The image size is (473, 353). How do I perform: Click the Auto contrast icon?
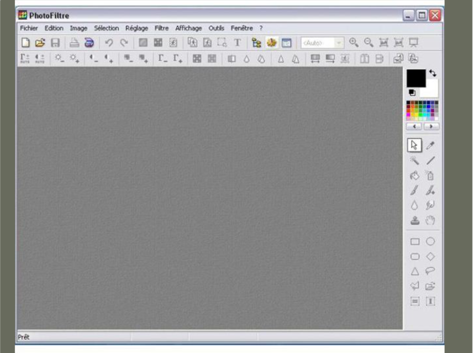pos(40,58)
